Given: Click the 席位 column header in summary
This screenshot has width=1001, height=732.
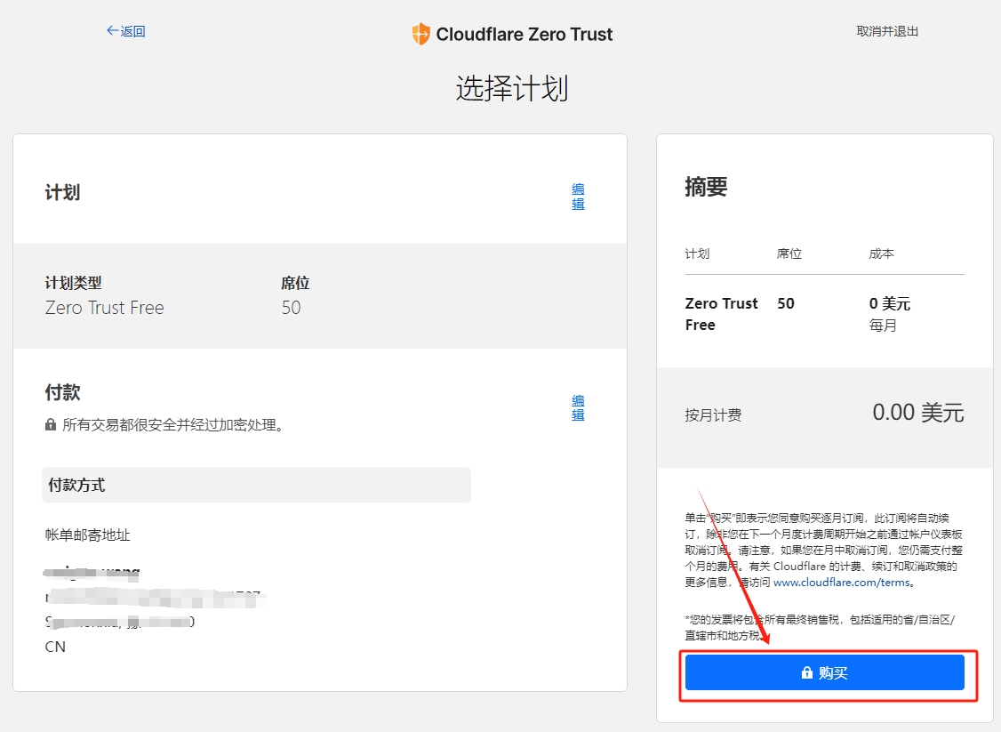Looking at the screenshot, I should [789, 253].
